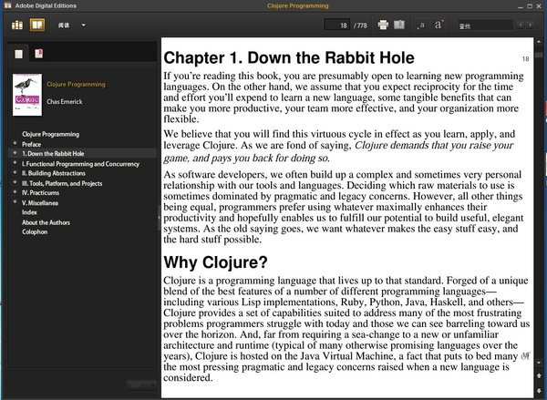Go to next page with bottom-right down arrow
Viewport: 547px width, 400px height.
point(539,390)
